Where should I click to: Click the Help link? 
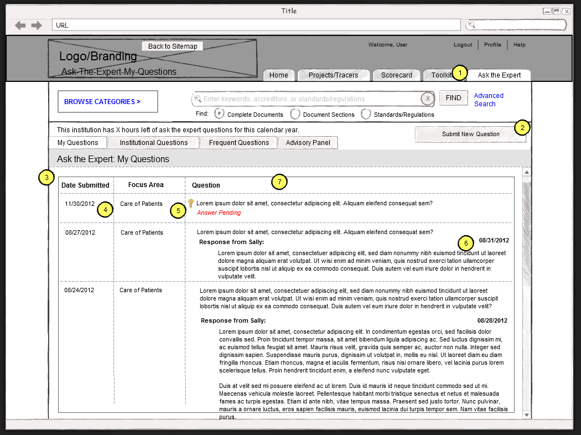[x=519, y=44]
